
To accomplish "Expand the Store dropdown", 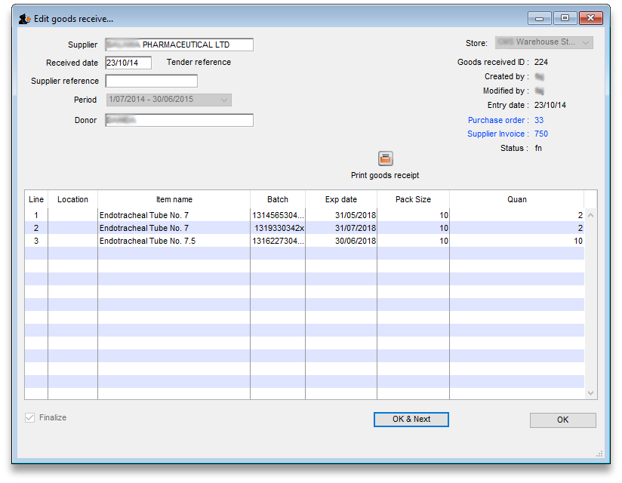I will [x=586, y=43].
